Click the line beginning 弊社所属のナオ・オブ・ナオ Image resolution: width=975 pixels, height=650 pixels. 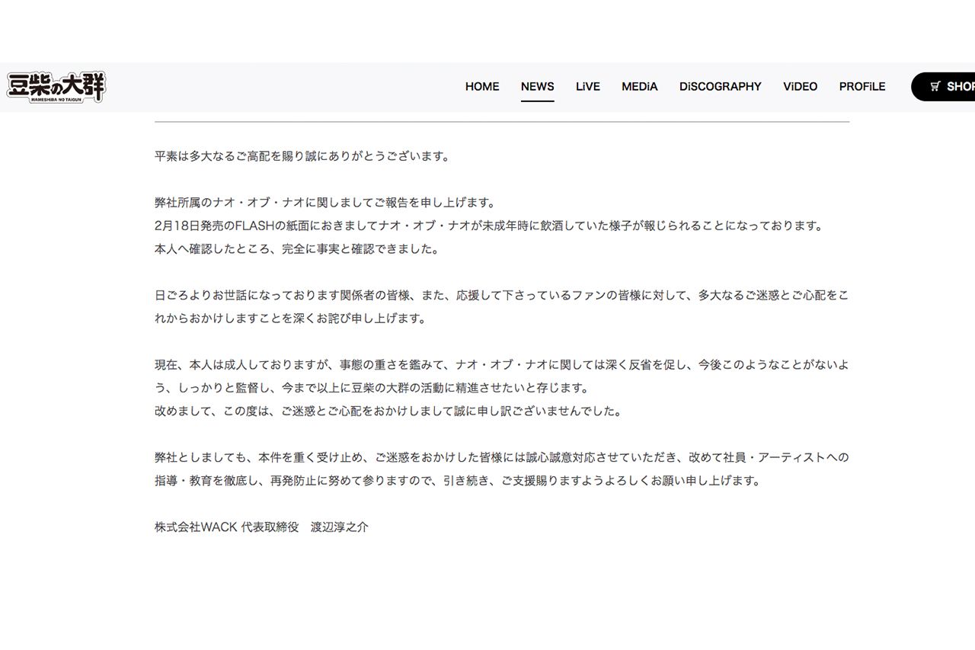click(x=325, y=203)
